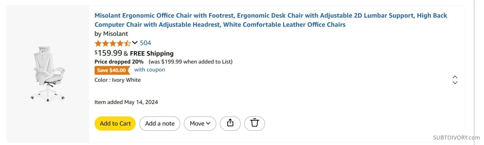Open the Move dropdown menu
484x145 pixels.
click(x=200, y=123)
